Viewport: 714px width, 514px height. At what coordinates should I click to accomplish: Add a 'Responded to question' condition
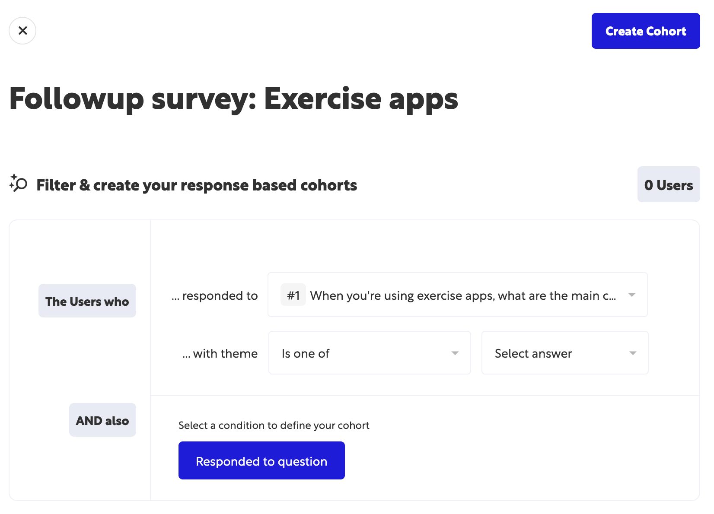[261, 460]
